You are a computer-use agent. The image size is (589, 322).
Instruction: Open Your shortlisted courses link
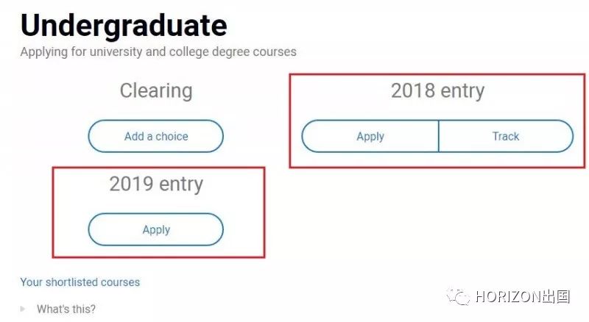click(80, 282)
